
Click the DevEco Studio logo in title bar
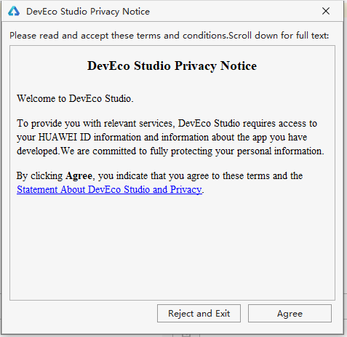(14, 11)
